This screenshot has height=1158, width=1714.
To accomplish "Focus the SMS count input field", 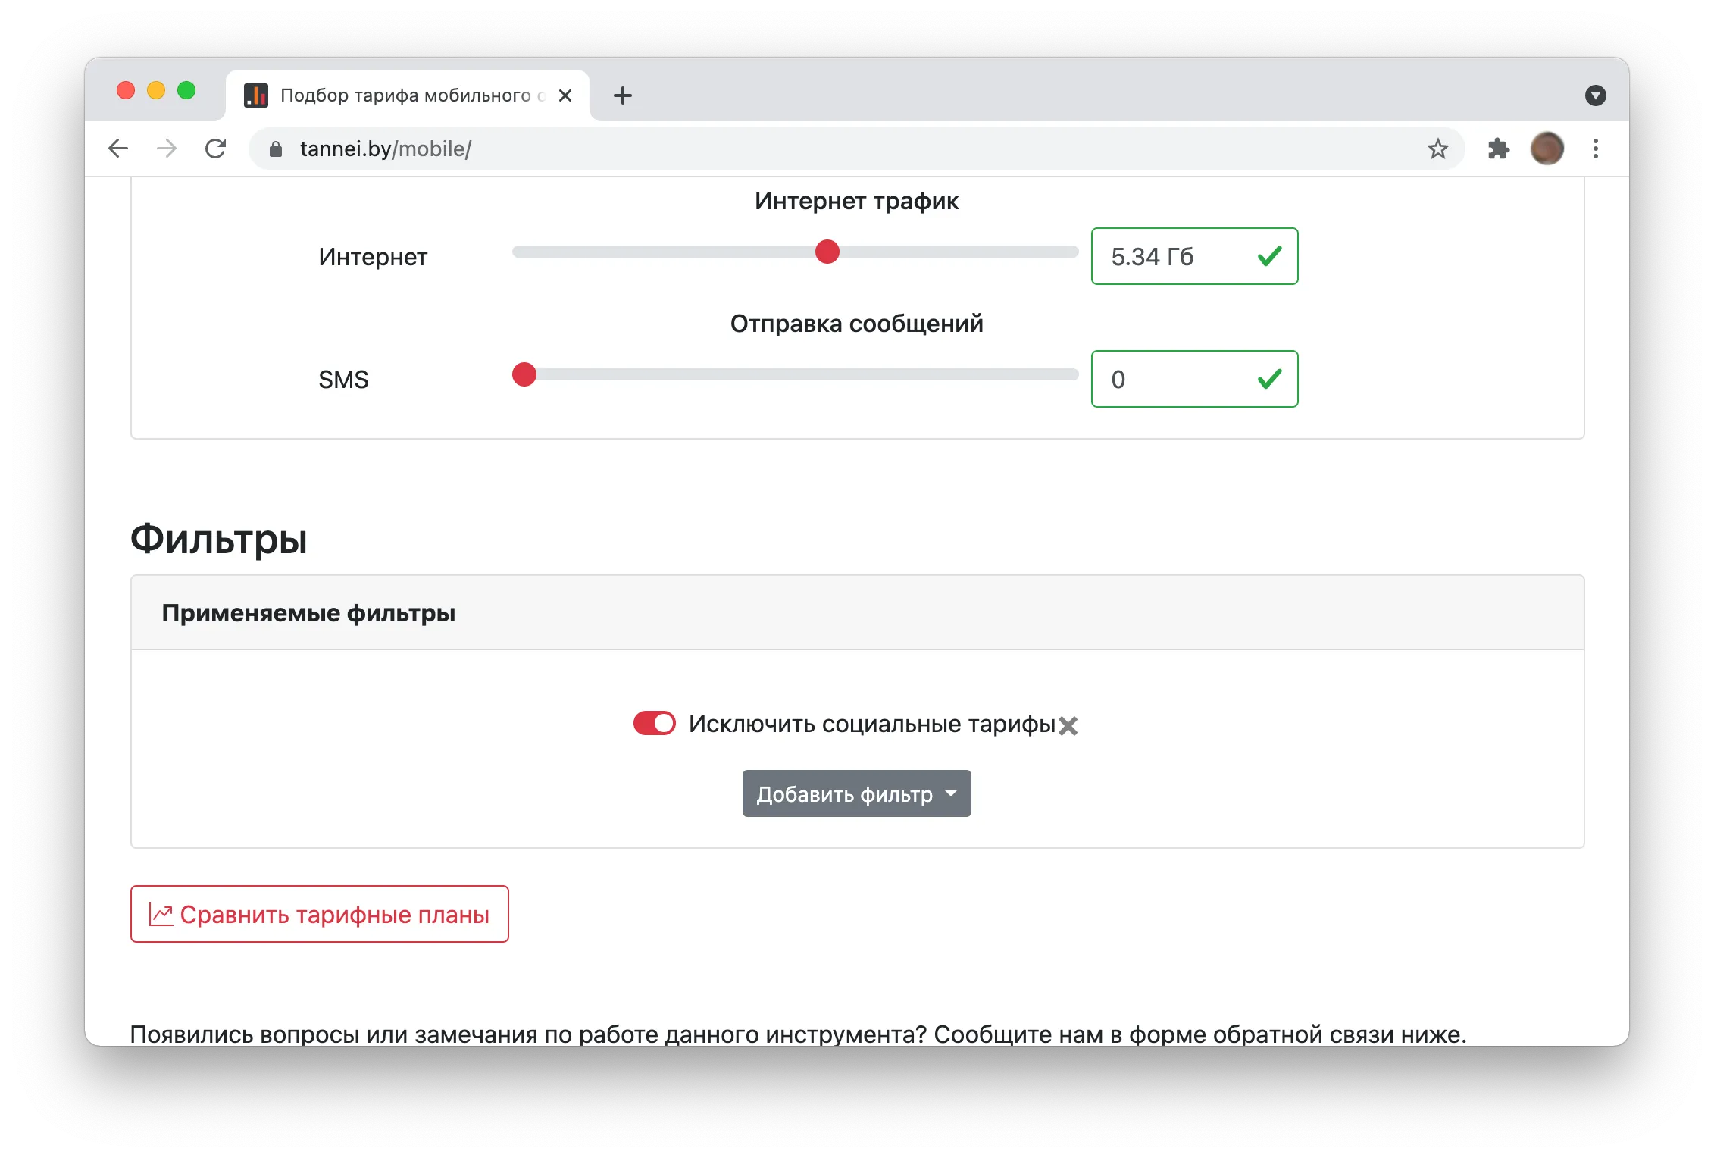I will 1194,379.
